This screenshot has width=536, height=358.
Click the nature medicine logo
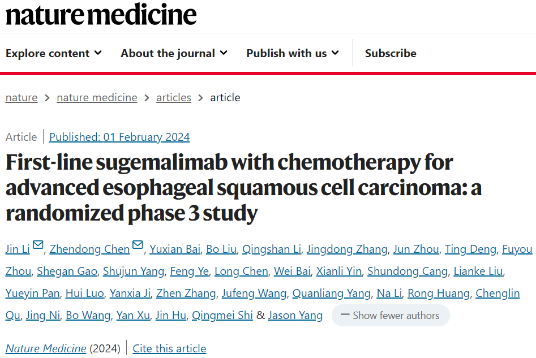tap(101, 14)
